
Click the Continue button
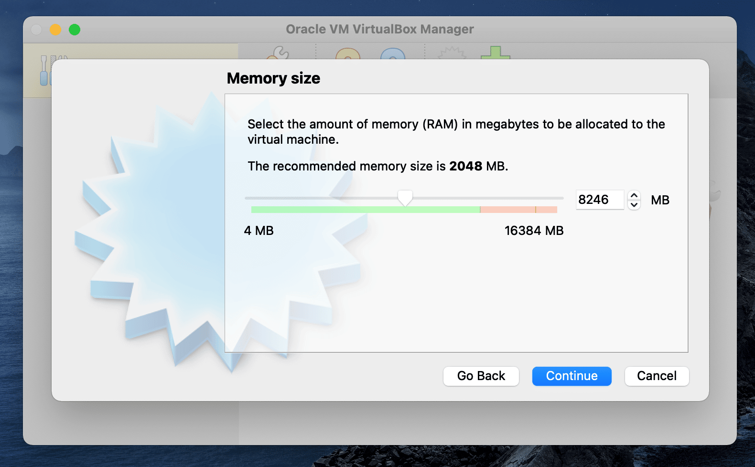point(572,376)
